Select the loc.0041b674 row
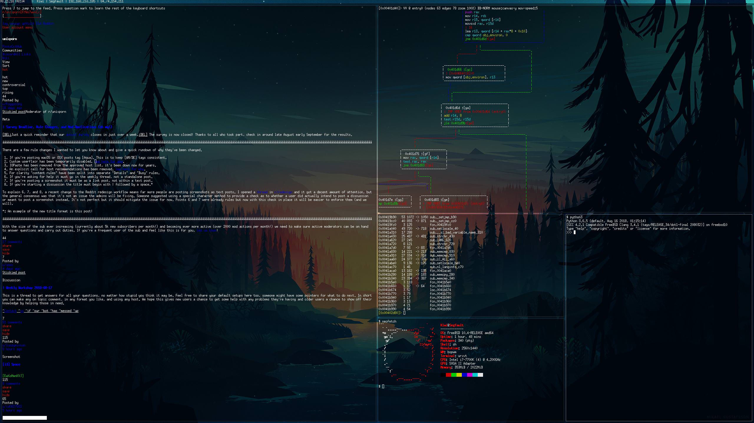 pyautogui.click(x=415, y=290)
